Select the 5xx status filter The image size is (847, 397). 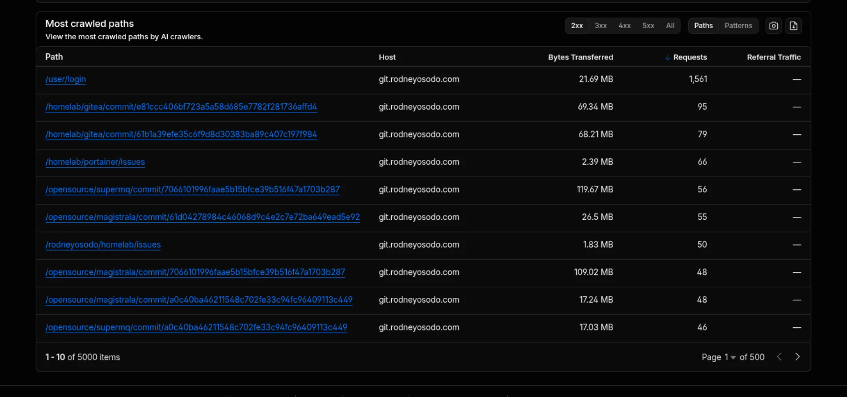click(x=648, y=26)
